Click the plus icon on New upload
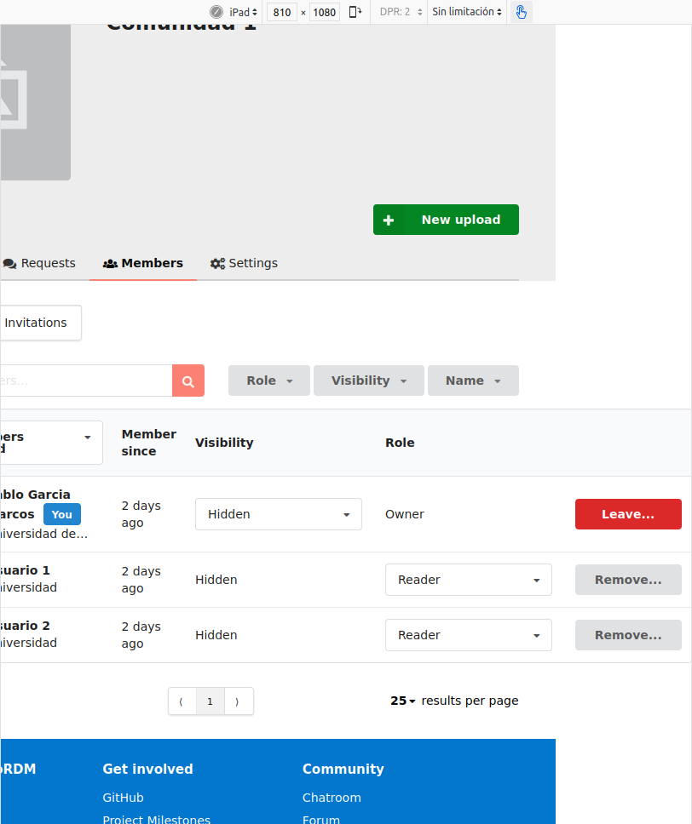 pos(389,220)
